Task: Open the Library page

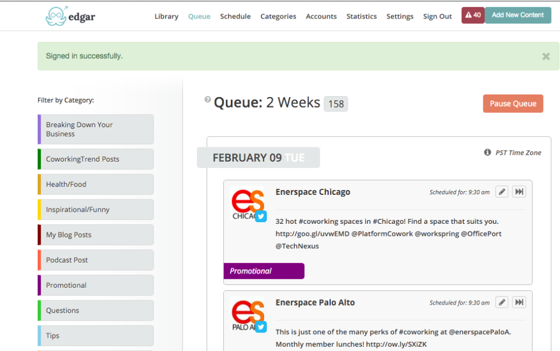Action: point(166,16)
